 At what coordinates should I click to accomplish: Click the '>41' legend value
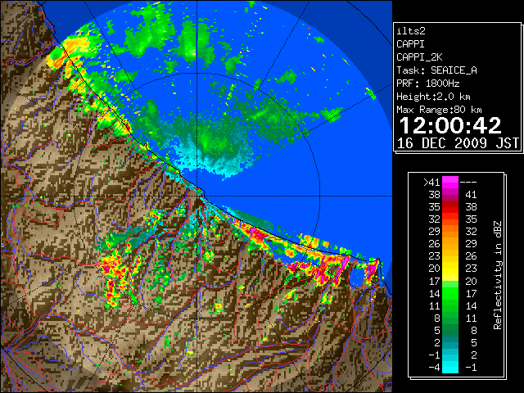(431, 182)
